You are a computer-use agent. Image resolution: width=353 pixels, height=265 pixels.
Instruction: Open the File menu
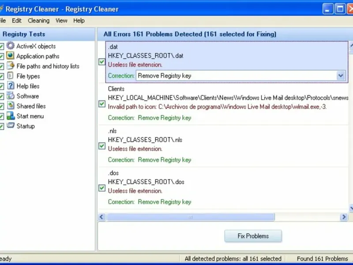tap(3, 20)
